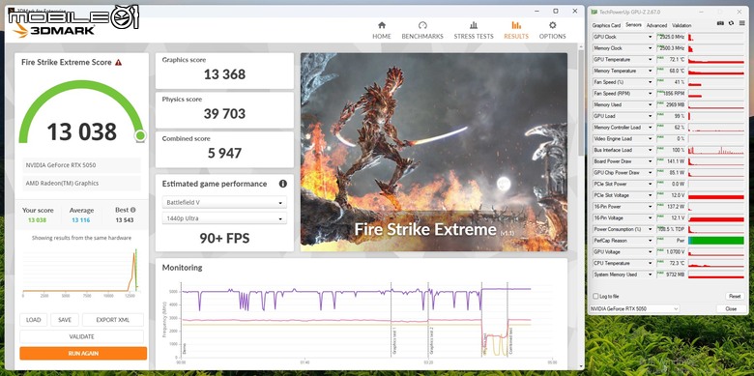The height and width of the screenshot is (376, 754).
Task: Click the EXPORT XML button
Action: tap(113, 320)
